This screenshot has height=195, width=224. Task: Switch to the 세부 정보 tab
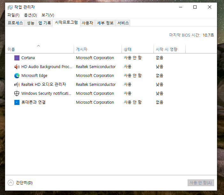pyautogui.click(x=105, y=23)
